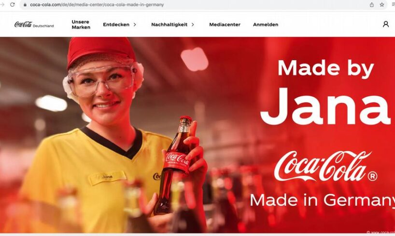Expand the Nachhaltigkeit chevron
Image resolution: width=395 pixels, height=236 pixels.
pos(193,25)
